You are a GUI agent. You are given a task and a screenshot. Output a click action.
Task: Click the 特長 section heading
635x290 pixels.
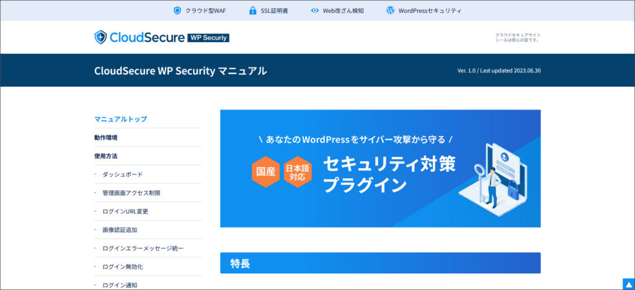pyautogui.click(x=380, y=263)
